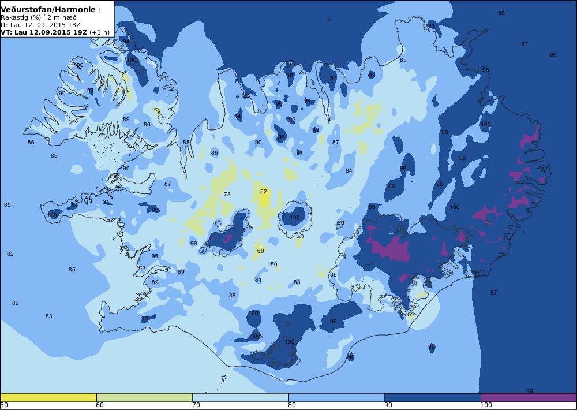Click the 84 humidity value on the map
The image size is (577, 410).
coord(349,170)
